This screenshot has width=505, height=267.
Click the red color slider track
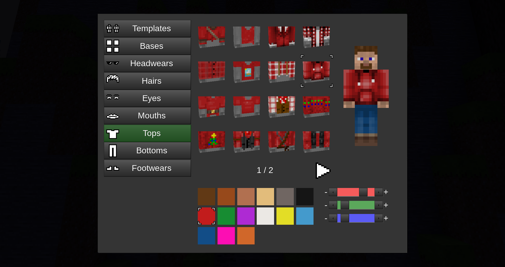[348, 192]
